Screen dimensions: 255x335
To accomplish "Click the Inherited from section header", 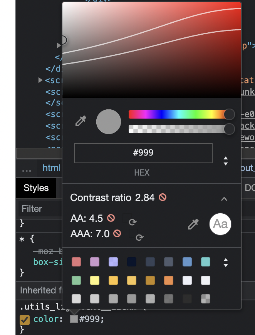I will click(x=39, y=290).
